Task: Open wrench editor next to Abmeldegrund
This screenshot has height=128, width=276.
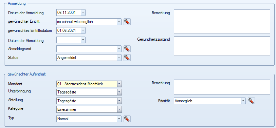Action: coord(127,49)
